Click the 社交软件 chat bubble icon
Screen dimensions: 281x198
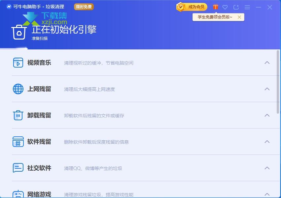[18, 168]
